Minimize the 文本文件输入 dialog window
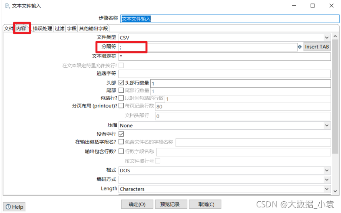This screenshot has width=341, height=213. [x=294, y=6]
